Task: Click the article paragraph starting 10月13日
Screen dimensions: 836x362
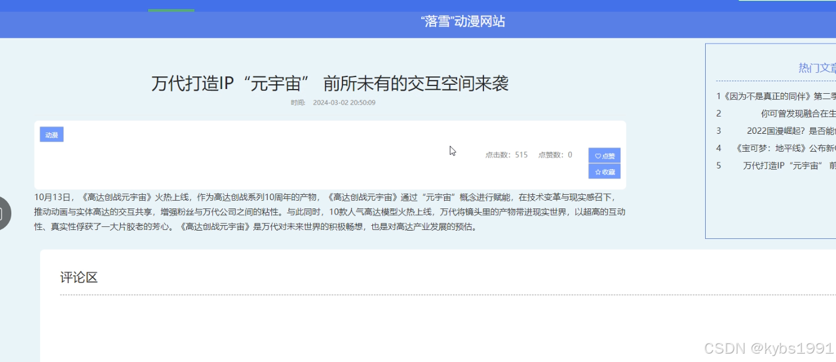Action: pyautogui.click(x=330, y=211)
